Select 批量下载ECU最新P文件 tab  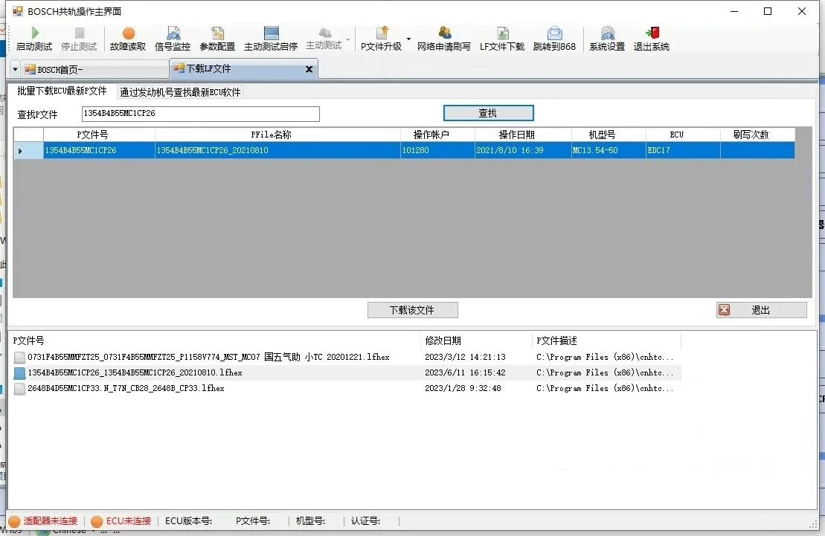[62, 91]
